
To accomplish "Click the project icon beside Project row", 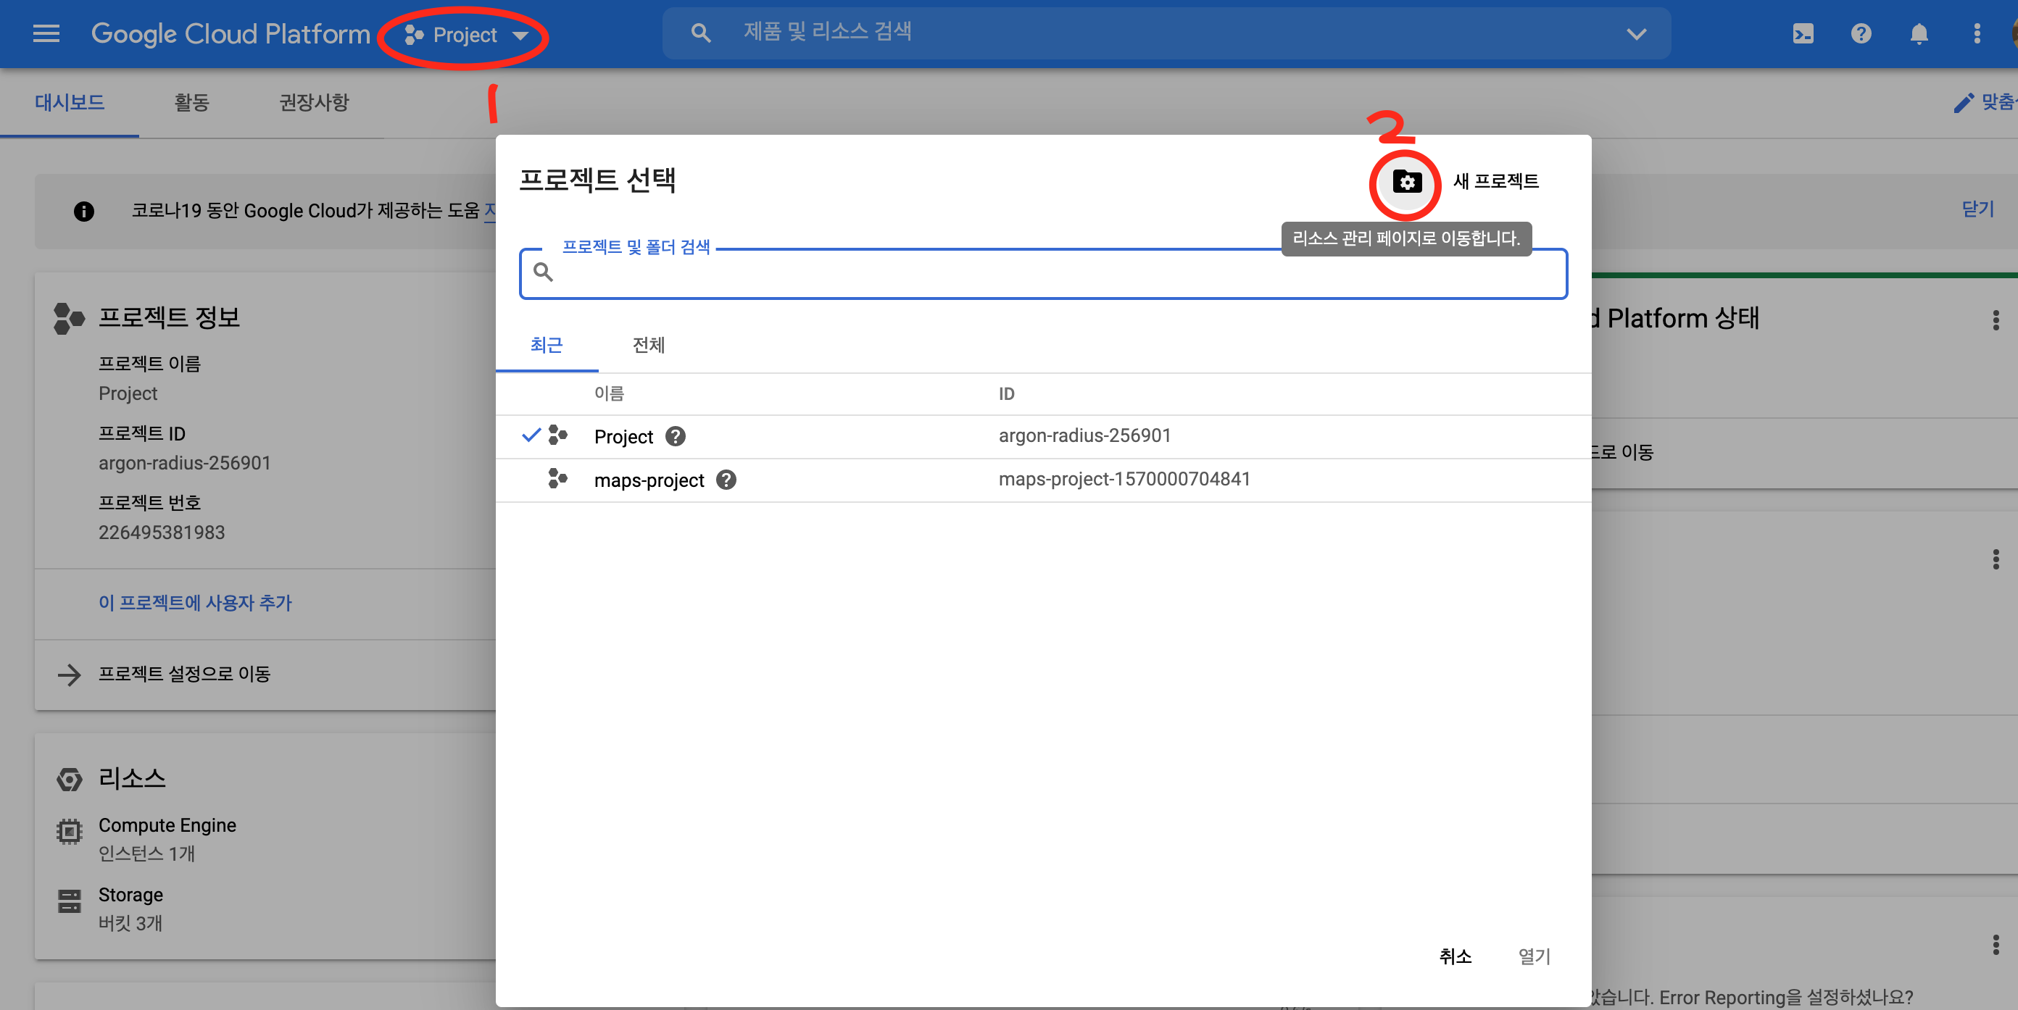I will tap(557, 435).
